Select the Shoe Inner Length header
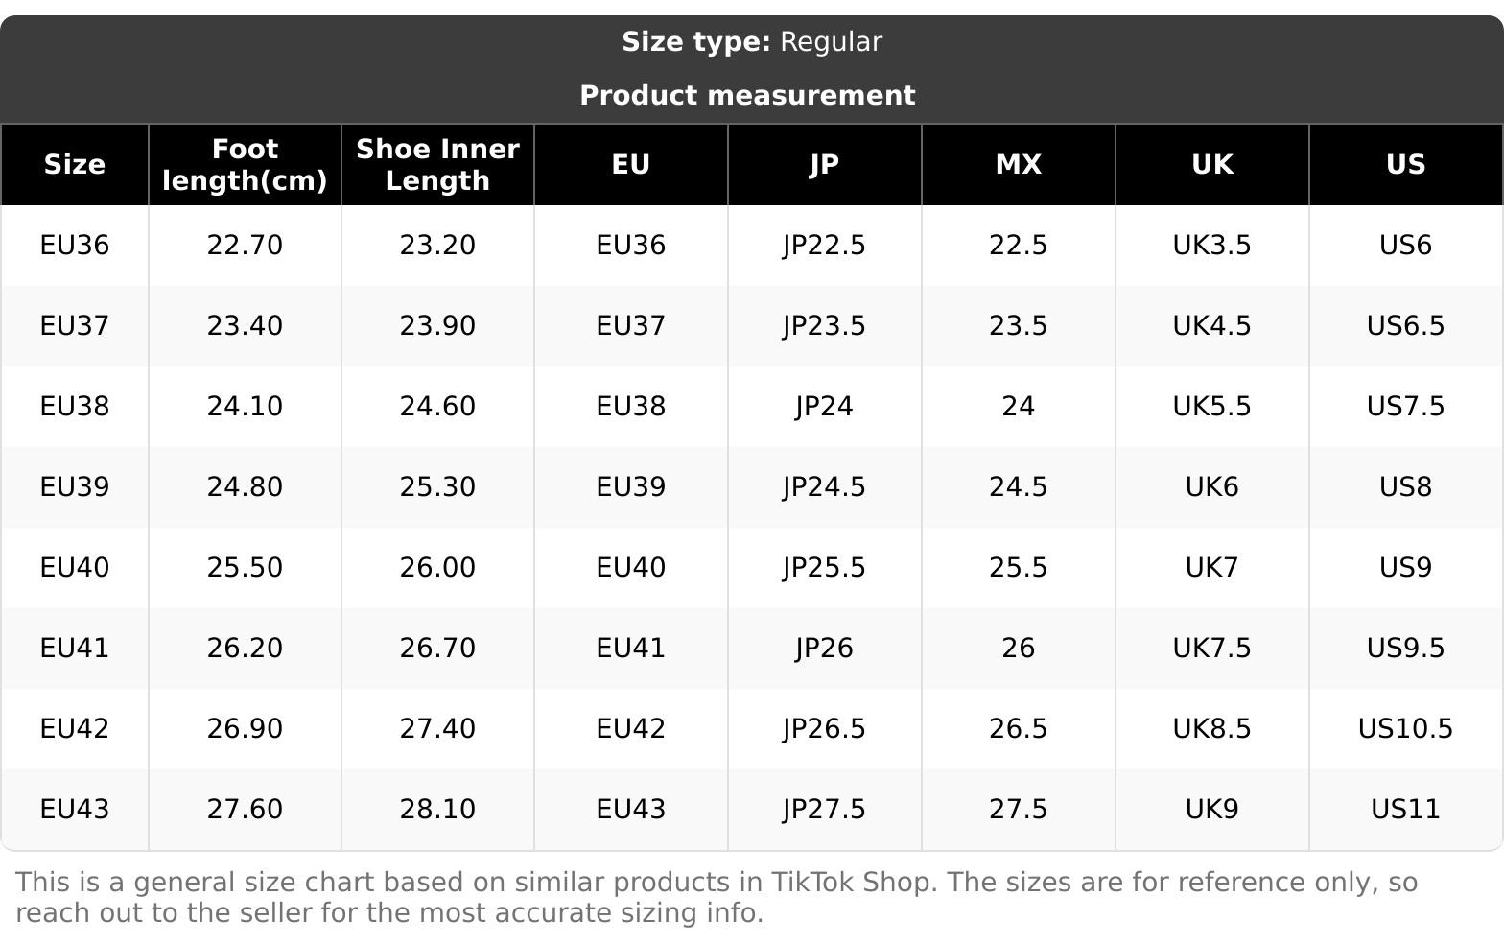The image size is (1504, 944). (437, 165)
